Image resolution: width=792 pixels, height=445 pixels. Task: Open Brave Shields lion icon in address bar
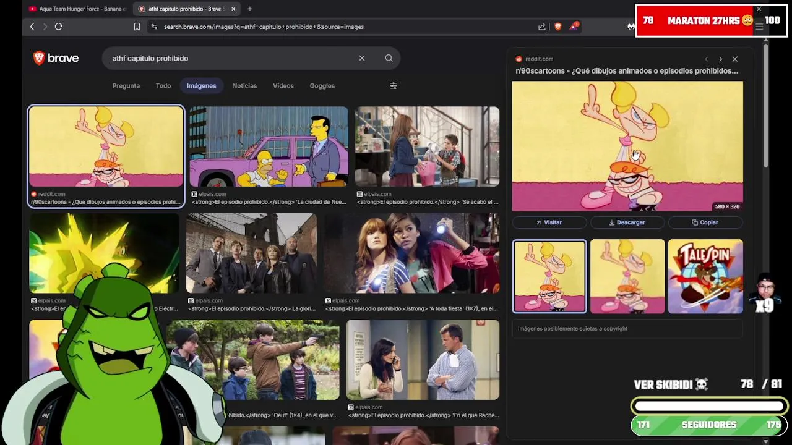point(557,27)
